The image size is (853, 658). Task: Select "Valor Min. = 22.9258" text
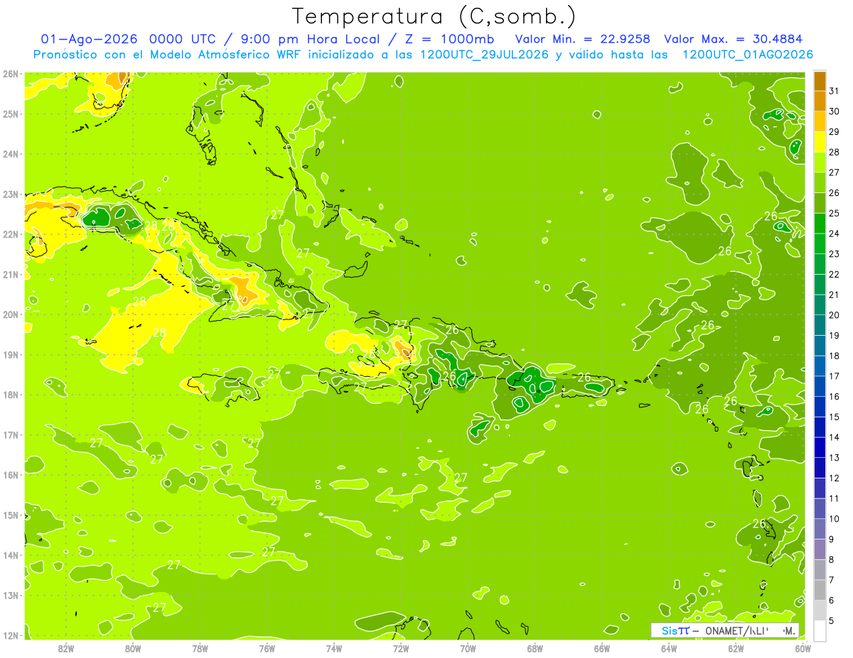pyautogui.click(x=583, y=39)
